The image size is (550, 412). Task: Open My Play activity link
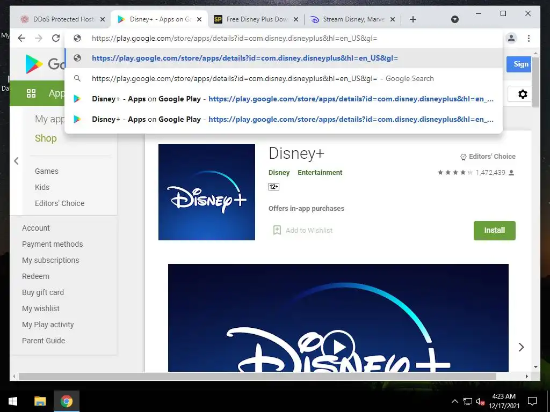[48, 325]
